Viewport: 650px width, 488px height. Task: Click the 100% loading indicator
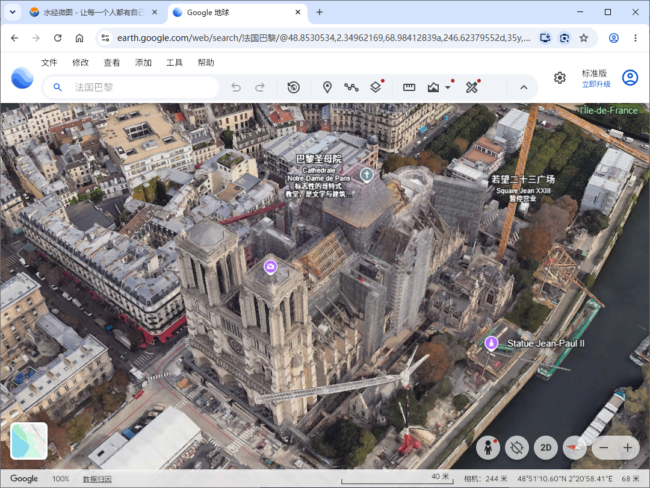[61, 479]
